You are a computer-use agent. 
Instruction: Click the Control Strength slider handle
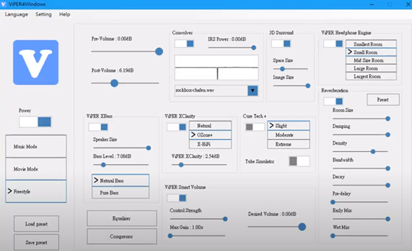tap(225, 219)
